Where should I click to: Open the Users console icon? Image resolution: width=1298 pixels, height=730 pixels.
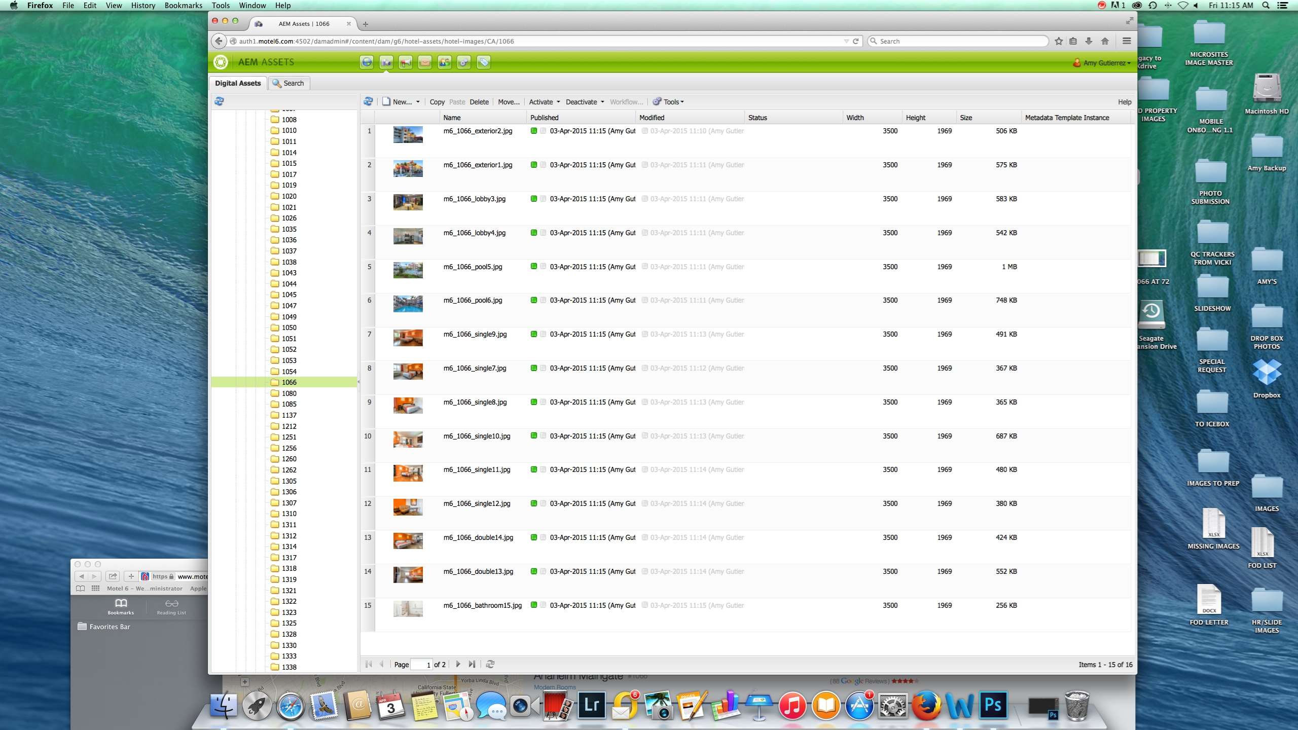(x=445, y=62)
